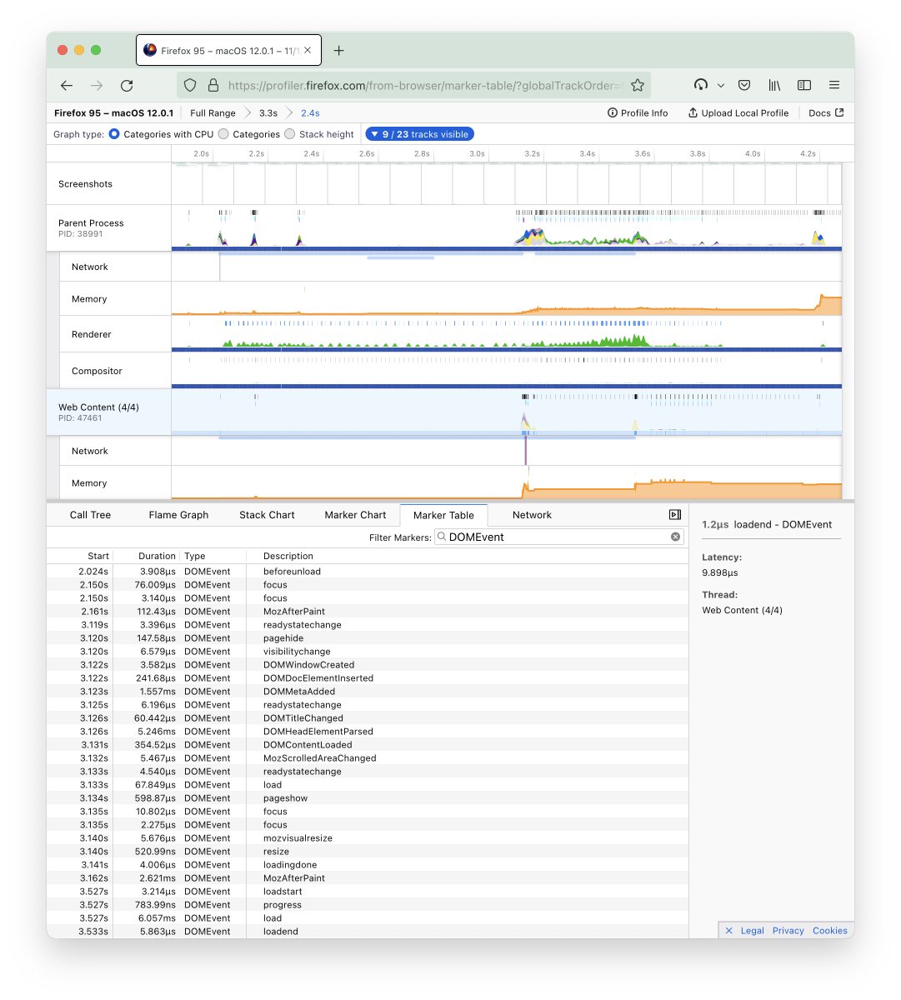The width and height of the screenshot is (901, 1000).
Task: Switch to the Network tab
Action: [532, 515]
